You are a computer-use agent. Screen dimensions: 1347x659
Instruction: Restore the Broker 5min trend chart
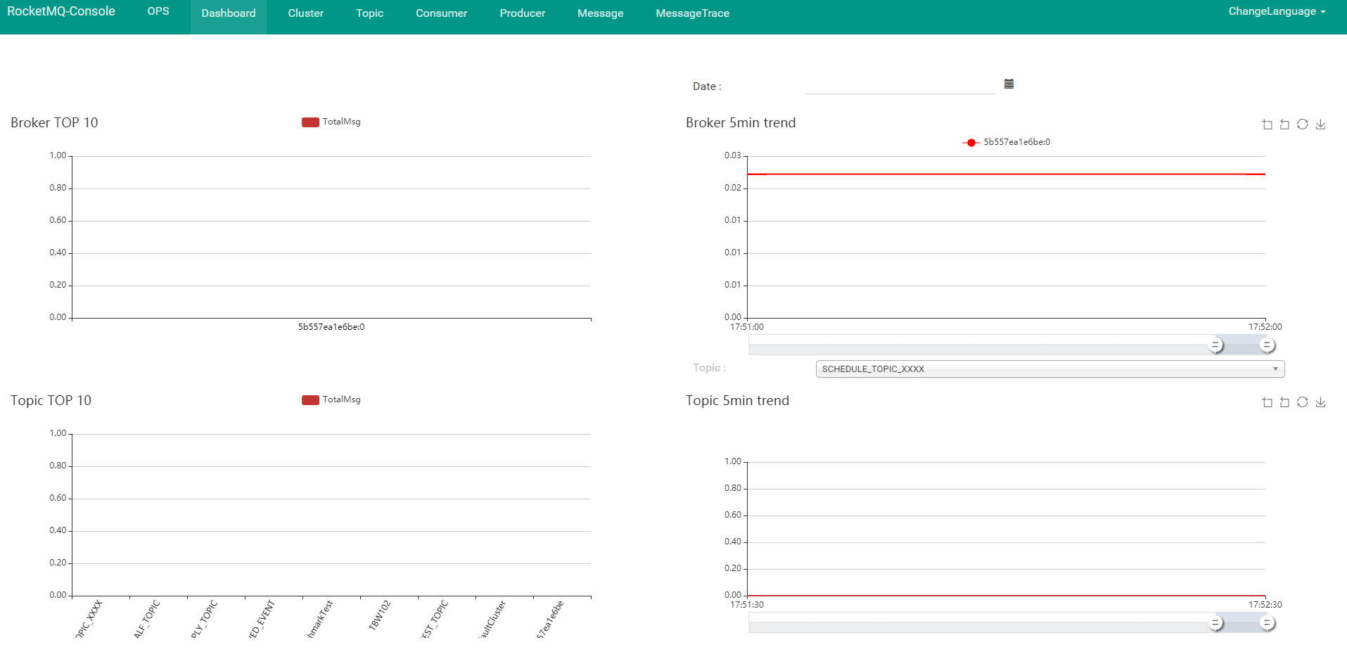click(1303, 124)
